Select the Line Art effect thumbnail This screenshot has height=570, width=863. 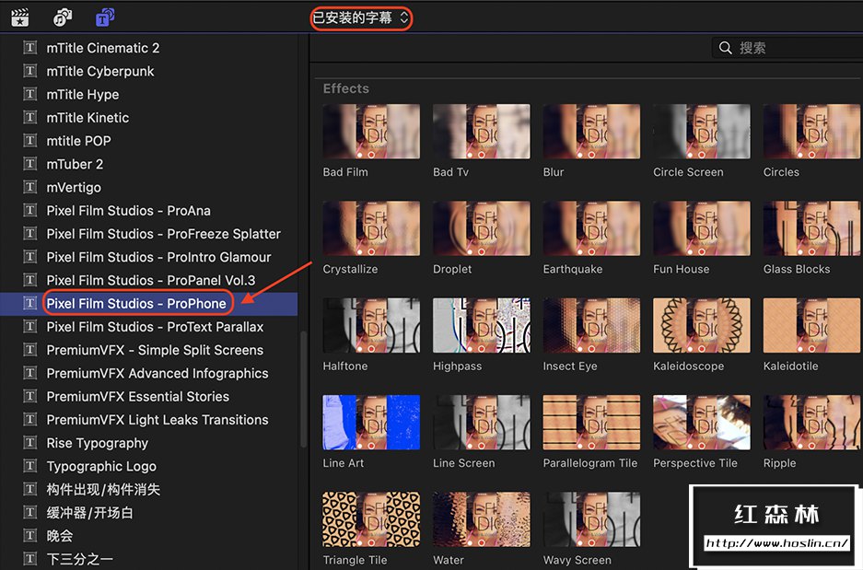[371, 422]
